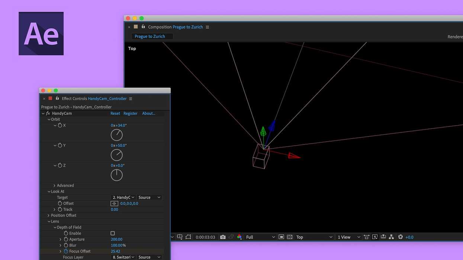Toggle stopwatch for Blur
The height and width of the screenshot is (260, 463).
(66, 245)
